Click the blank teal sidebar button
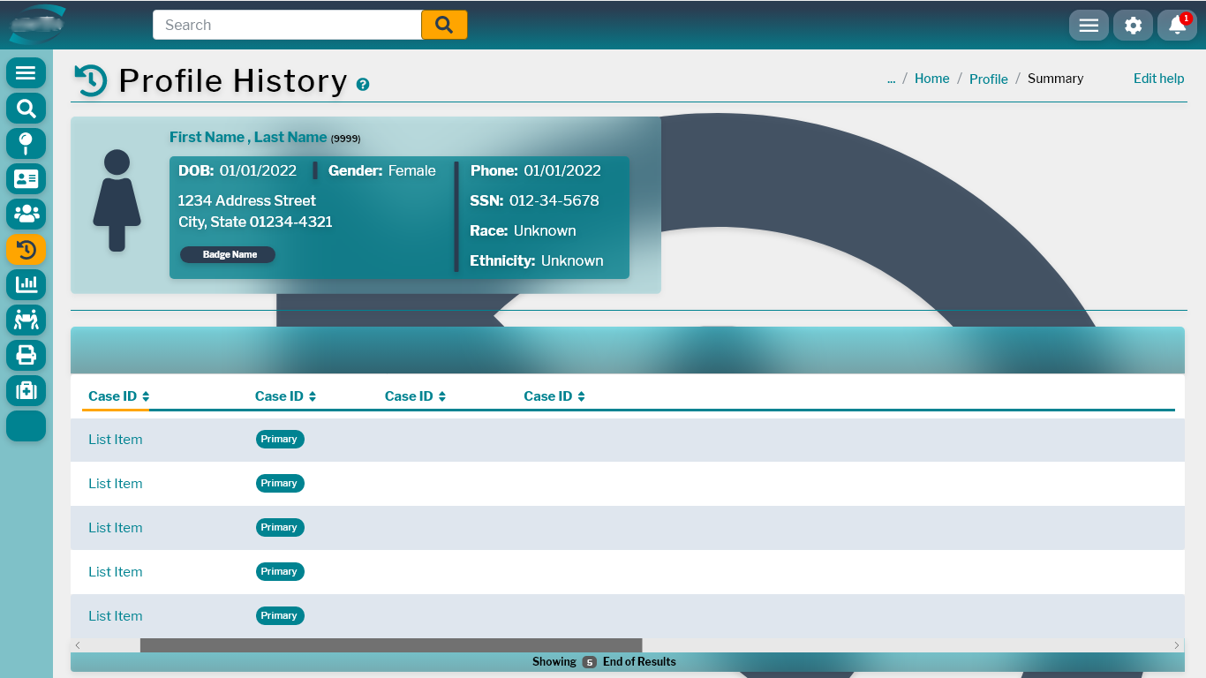1206x678 pixels. coord(26,426)
